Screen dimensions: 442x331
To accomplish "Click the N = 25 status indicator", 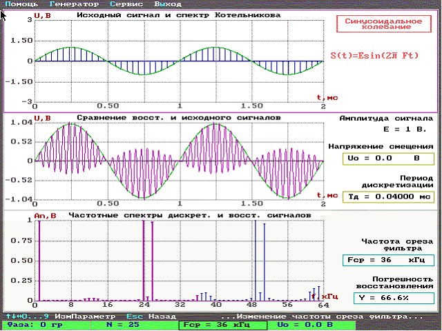I will point(123,324).
